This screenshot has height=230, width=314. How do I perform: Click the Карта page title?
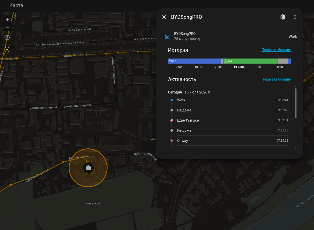(16, 5)
